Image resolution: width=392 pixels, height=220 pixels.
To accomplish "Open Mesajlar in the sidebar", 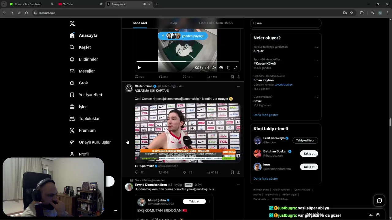I will 82,71.
